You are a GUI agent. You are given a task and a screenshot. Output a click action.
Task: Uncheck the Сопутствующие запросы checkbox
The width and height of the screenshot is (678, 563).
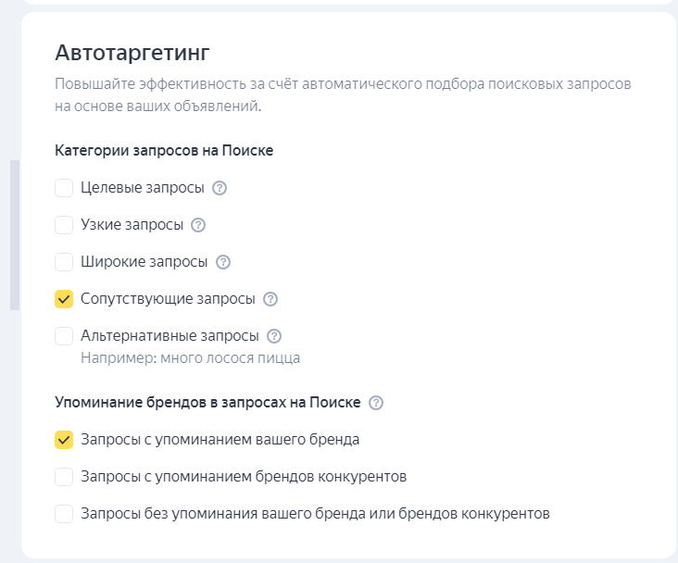[x=64, y=299]
